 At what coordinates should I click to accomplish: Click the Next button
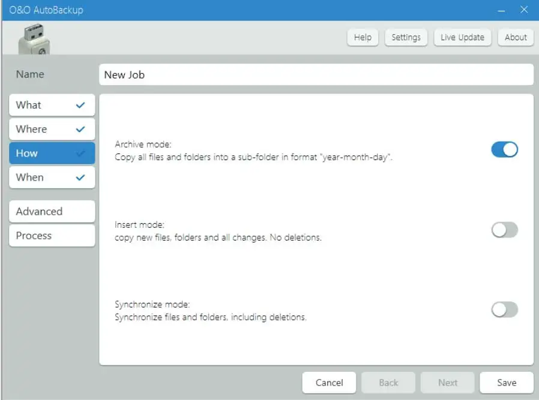[x=448, y=383]
